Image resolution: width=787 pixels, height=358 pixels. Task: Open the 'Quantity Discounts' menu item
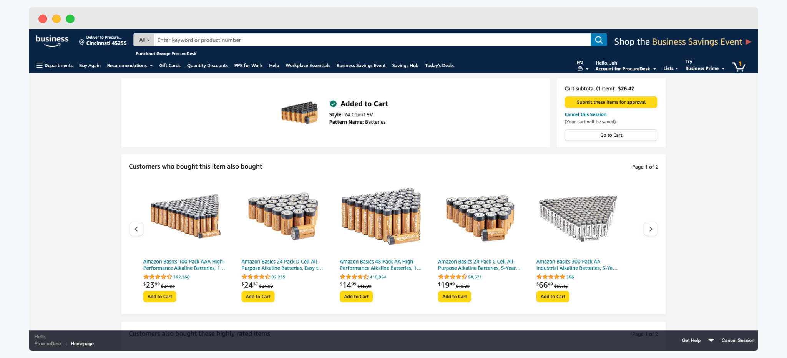(207, 65)
